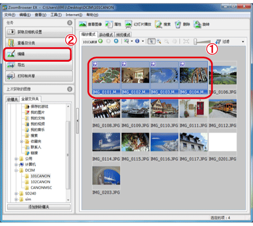Click the greyed Forward navigation arrow
This screenshot has height=226, width=253.
pos(109,41)
